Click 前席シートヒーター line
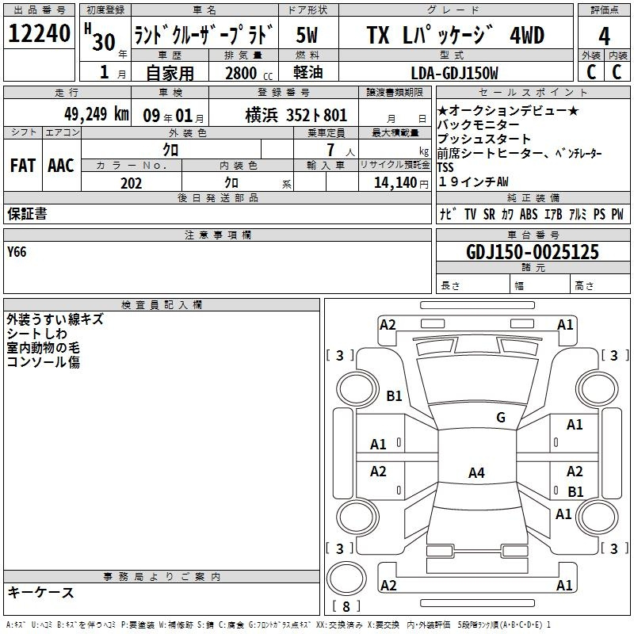Screen dimensions: 634x634 (520, 153)
